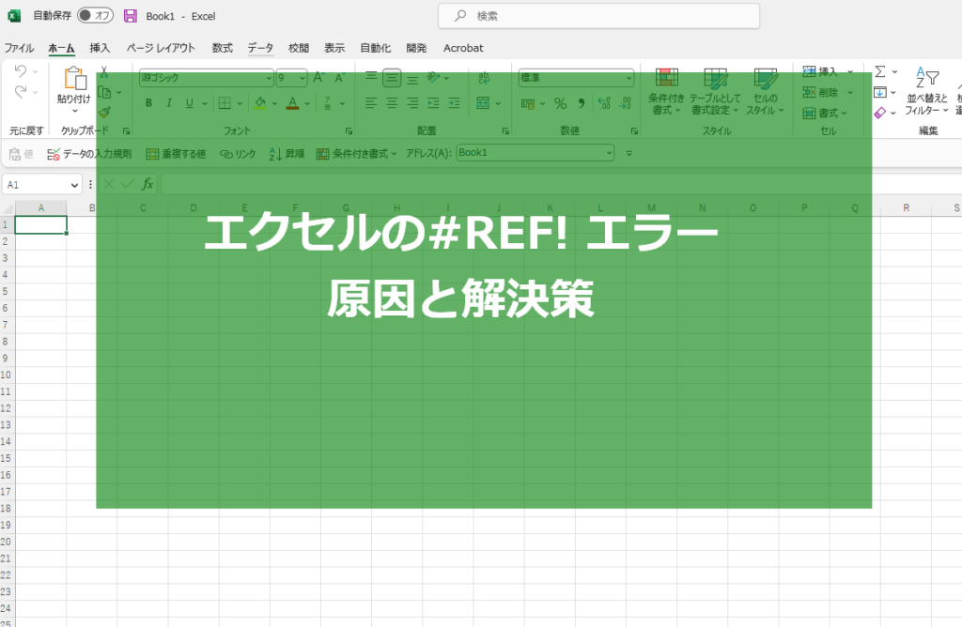Viewport: 962px width, 627px height.
Task: Toggle the AutoSave switch
Action: coord(95,15)
